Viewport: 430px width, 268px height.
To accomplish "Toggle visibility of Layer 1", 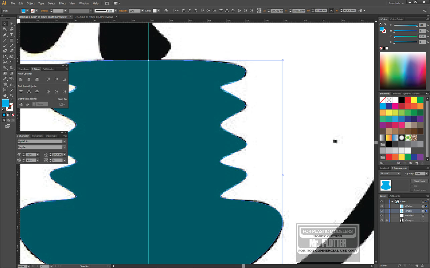I will click(x=382, y=201).
